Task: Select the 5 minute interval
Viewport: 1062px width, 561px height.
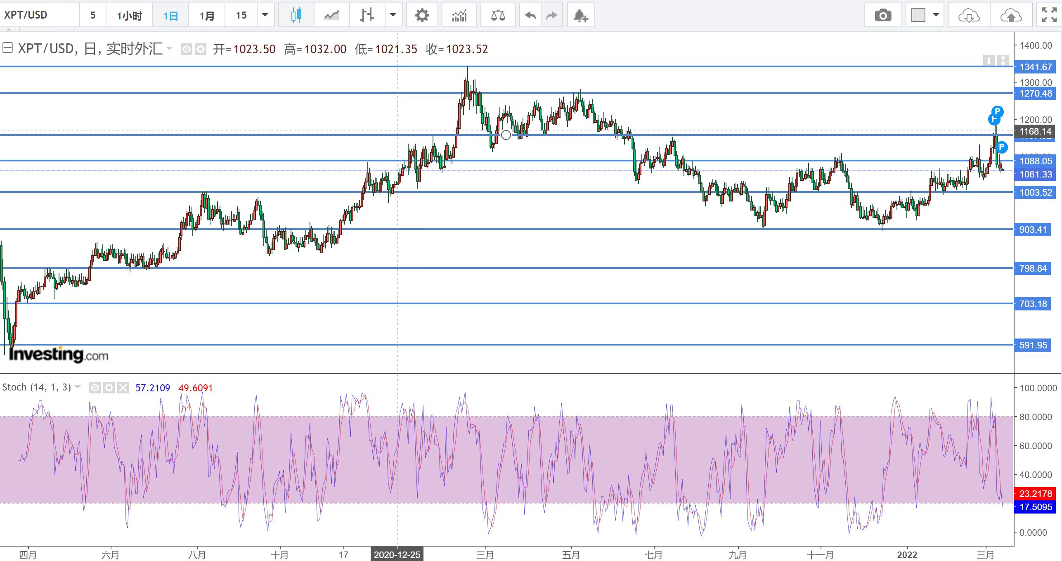Action: click(93, 16)
